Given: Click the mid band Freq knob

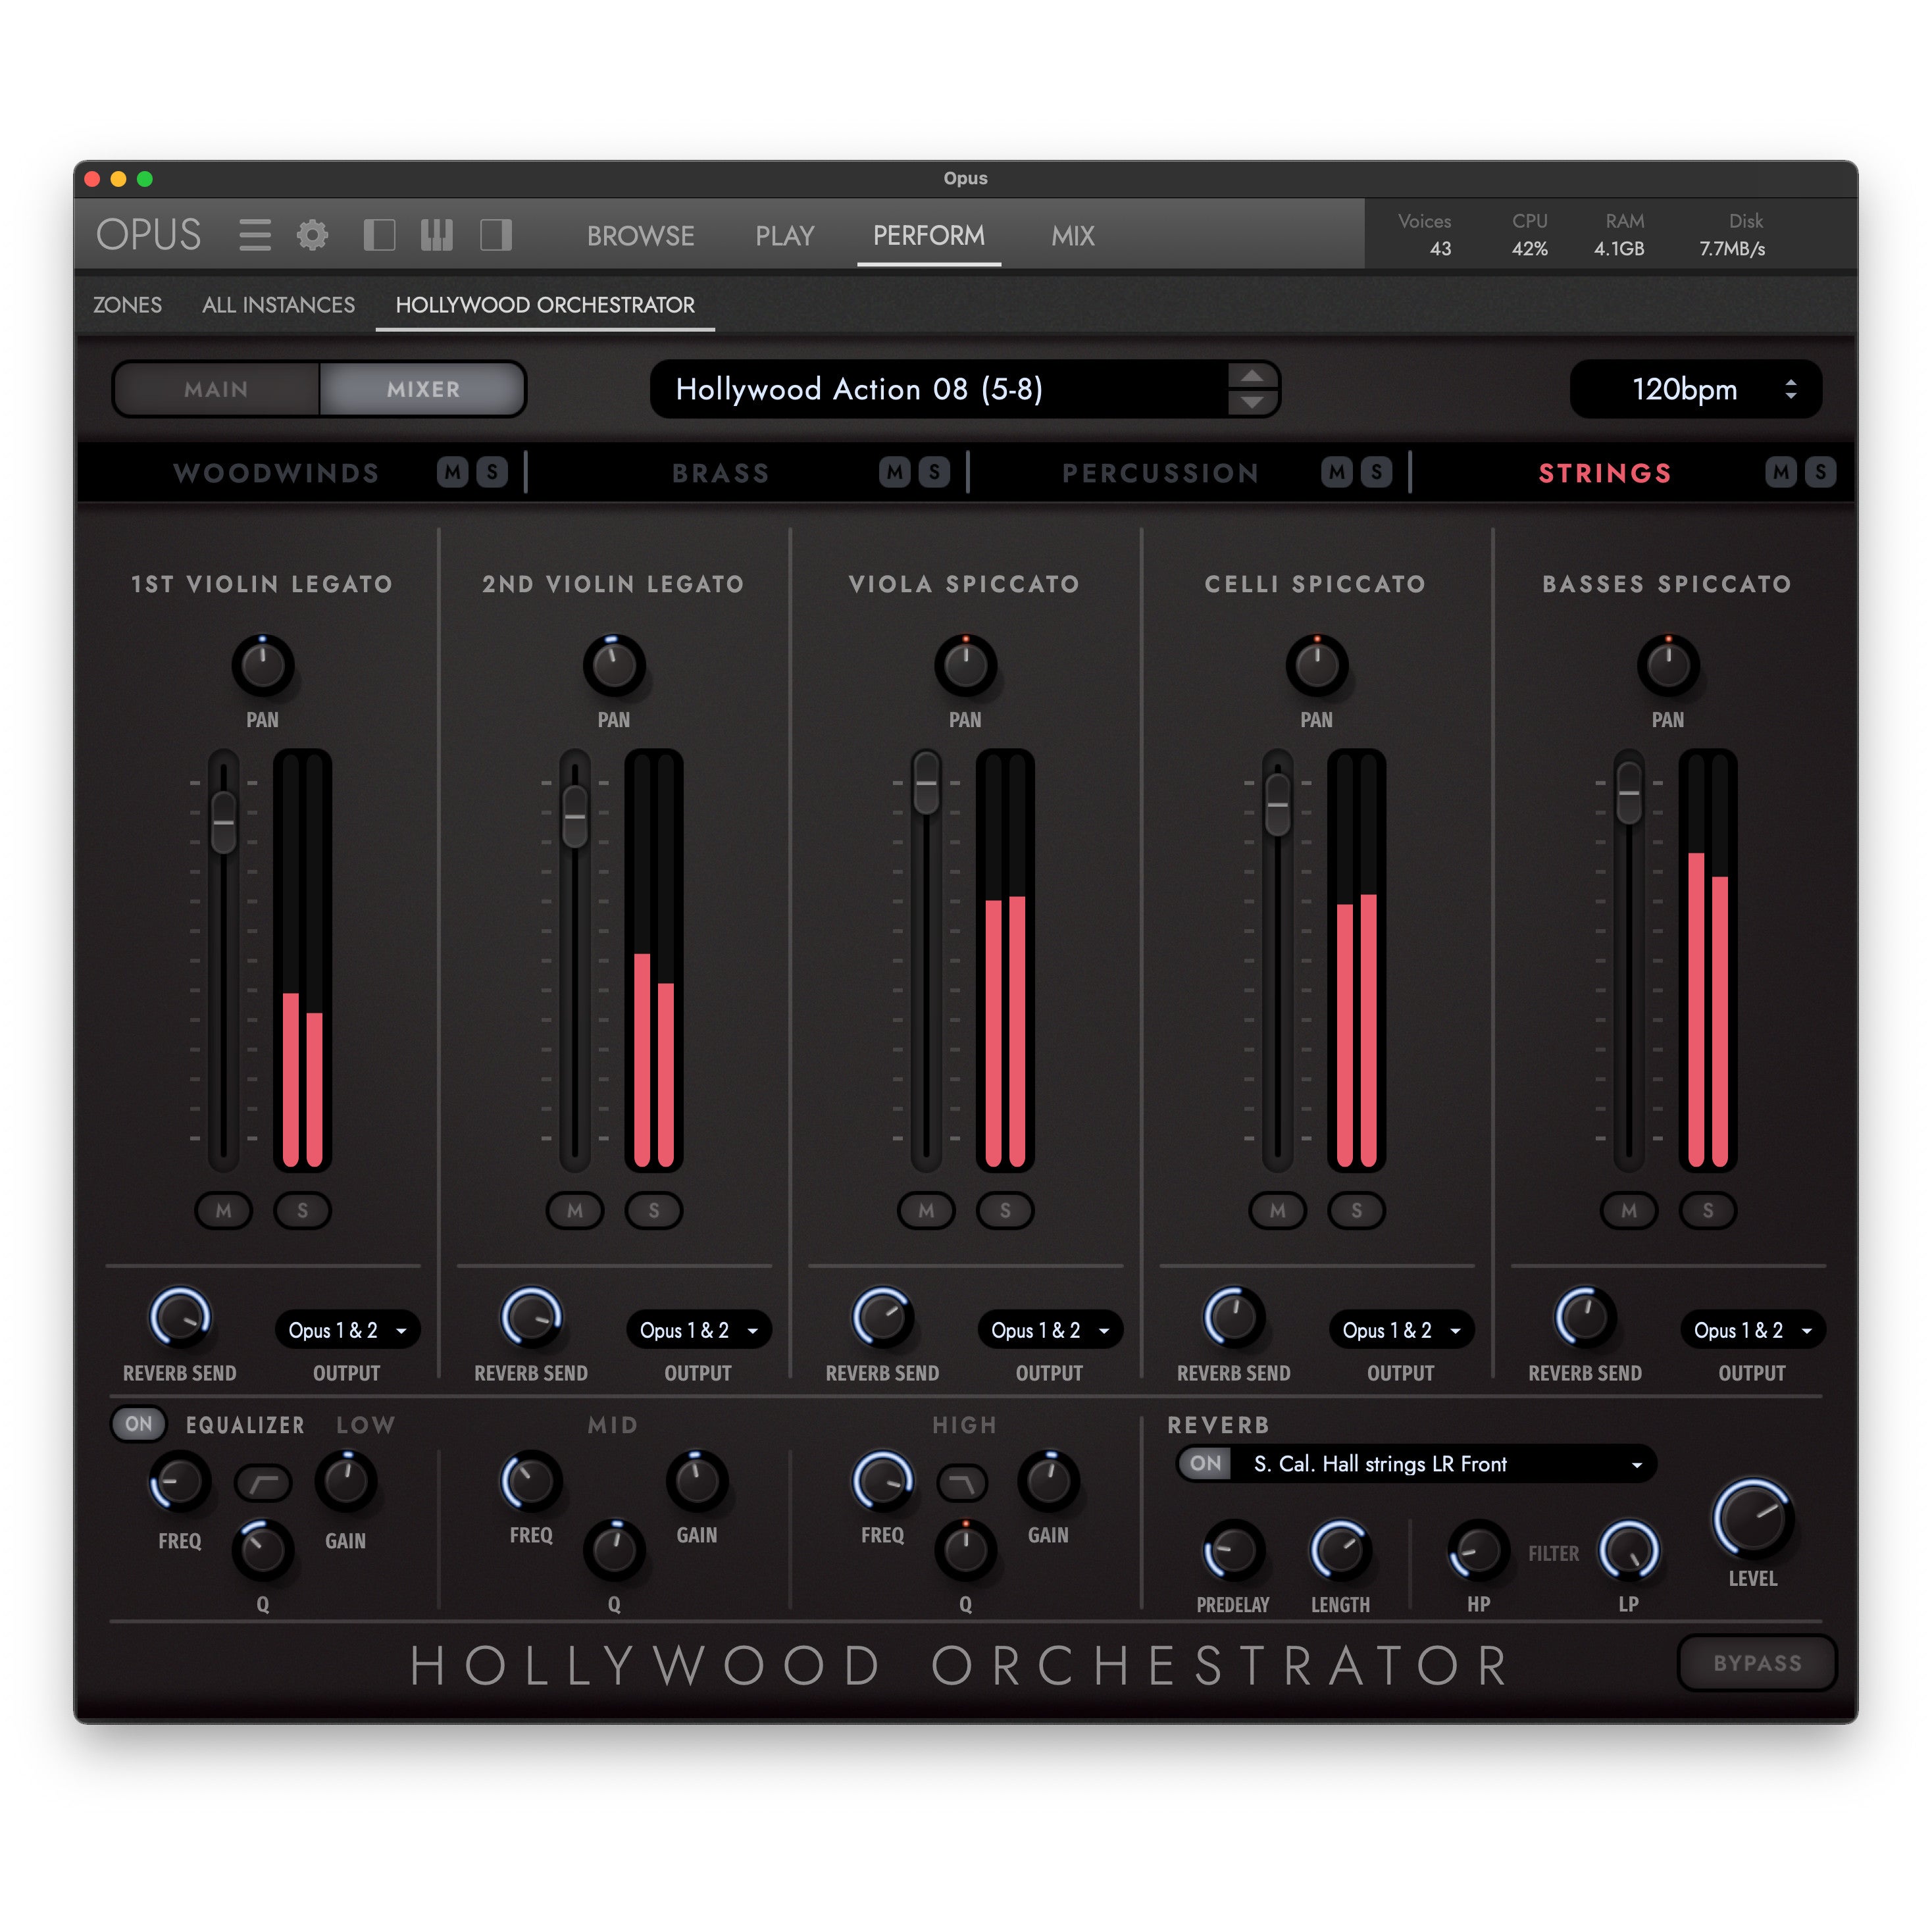Looking at the screenshot, I should 531,1481.
